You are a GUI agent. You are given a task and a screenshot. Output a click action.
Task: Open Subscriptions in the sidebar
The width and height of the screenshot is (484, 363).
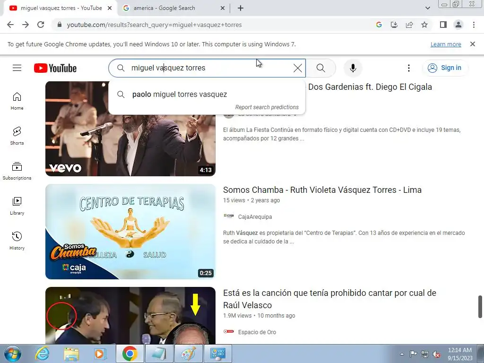[17, 171]
